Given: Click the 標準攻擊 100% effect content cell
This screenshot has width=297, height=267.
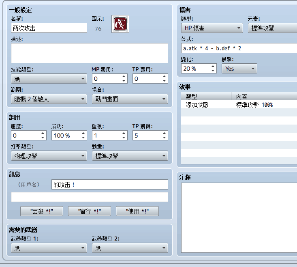Looking at the screenshot, I should pyautogui.click(x=264, y=104).
